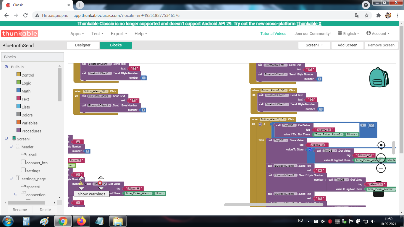The image size is (404, 227).
Task: Open the Export menu
Action: 119,34
